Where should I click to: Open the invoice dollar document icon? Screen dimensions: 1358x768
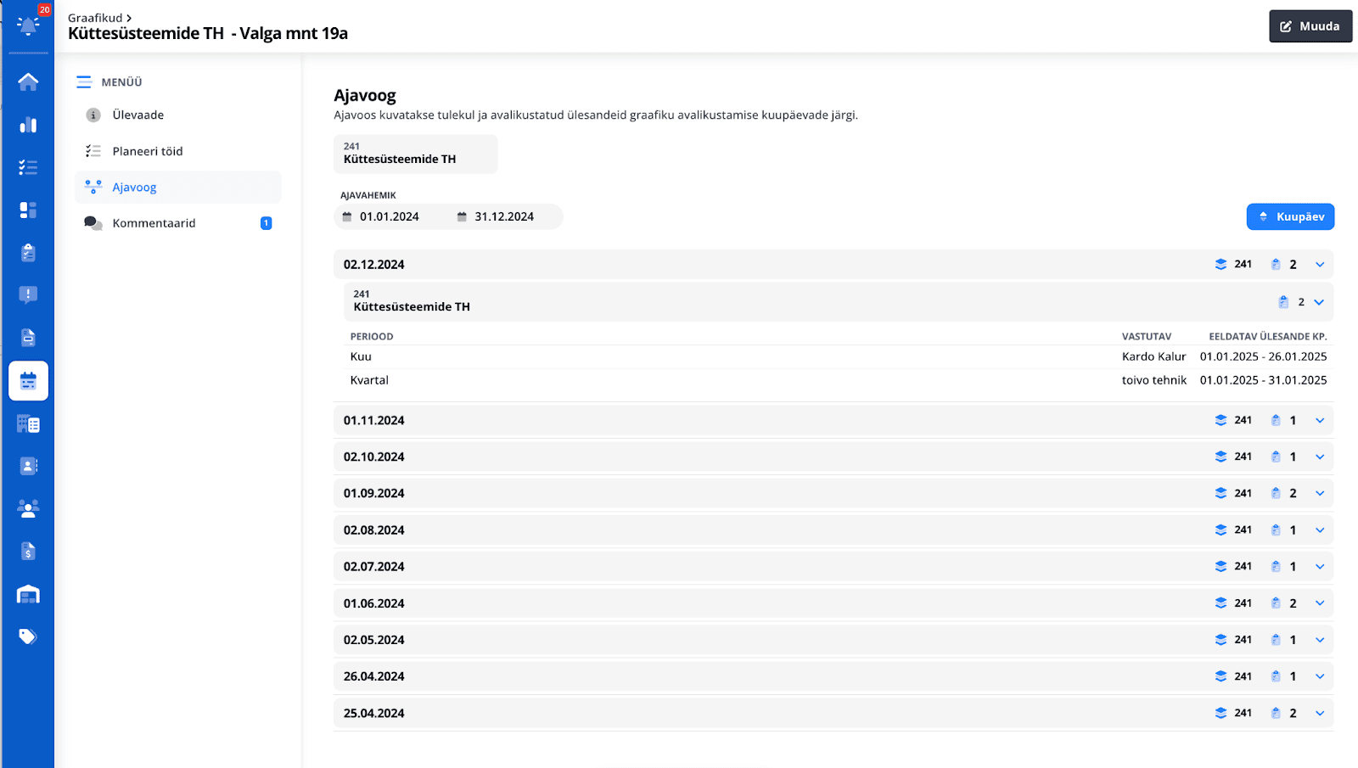pyautogui.click(x=28, y=552)
